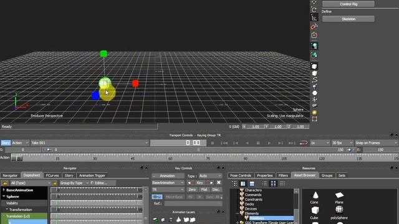Click the play forward button
This screenshot has width=399, height=224.
(x=269, y=143)
